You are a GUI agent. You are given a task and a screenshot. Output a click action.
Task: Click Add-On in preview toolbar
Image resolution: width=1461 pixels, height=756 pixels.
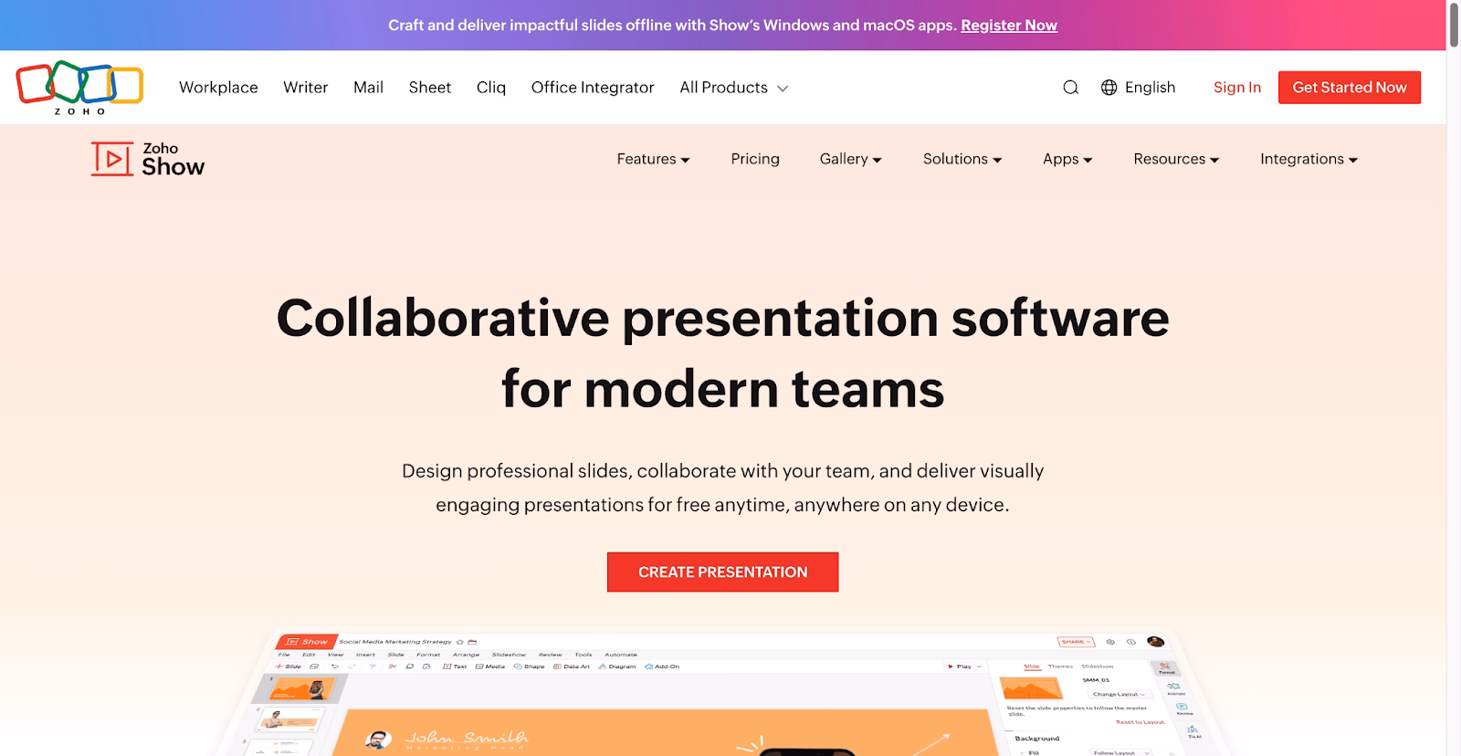point(663,667)
